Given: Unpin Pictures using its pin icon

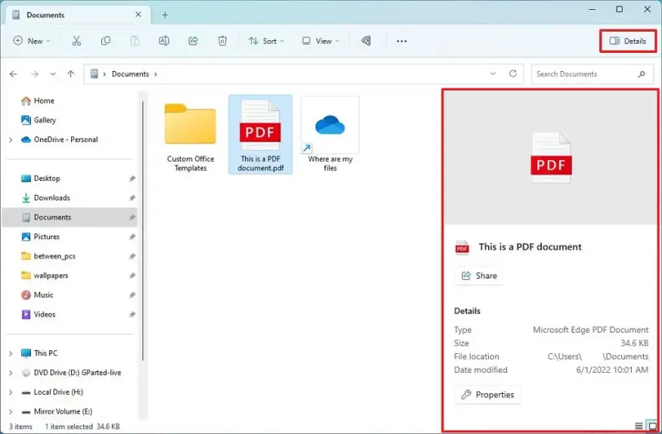Looking at the screenshot, I should (132, 237).
